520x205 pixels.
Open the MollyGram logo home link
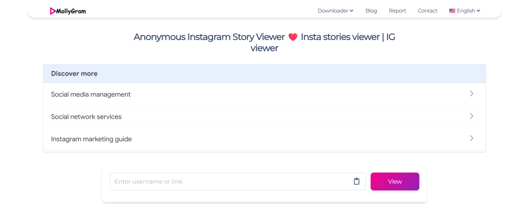[68, 11]
